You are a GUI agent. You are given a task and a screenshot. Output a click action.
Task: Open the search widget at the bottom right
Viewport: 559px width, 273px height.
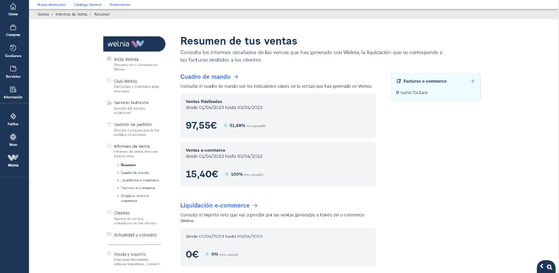click(x=548, y=267)
